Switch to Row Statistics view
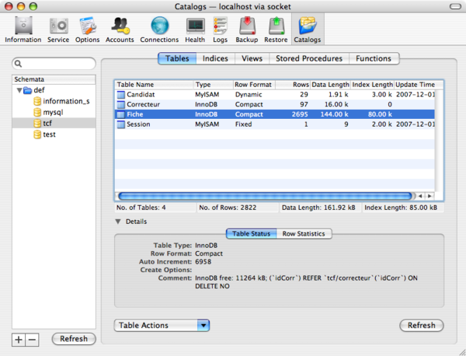Image resolution: width=466 pixels, height=356 pixels. [305, 234]
